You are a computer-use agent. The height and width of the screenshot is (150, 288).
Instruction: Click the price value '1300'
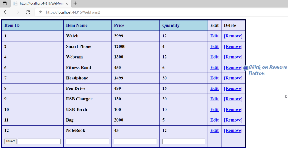coord(118,57)
